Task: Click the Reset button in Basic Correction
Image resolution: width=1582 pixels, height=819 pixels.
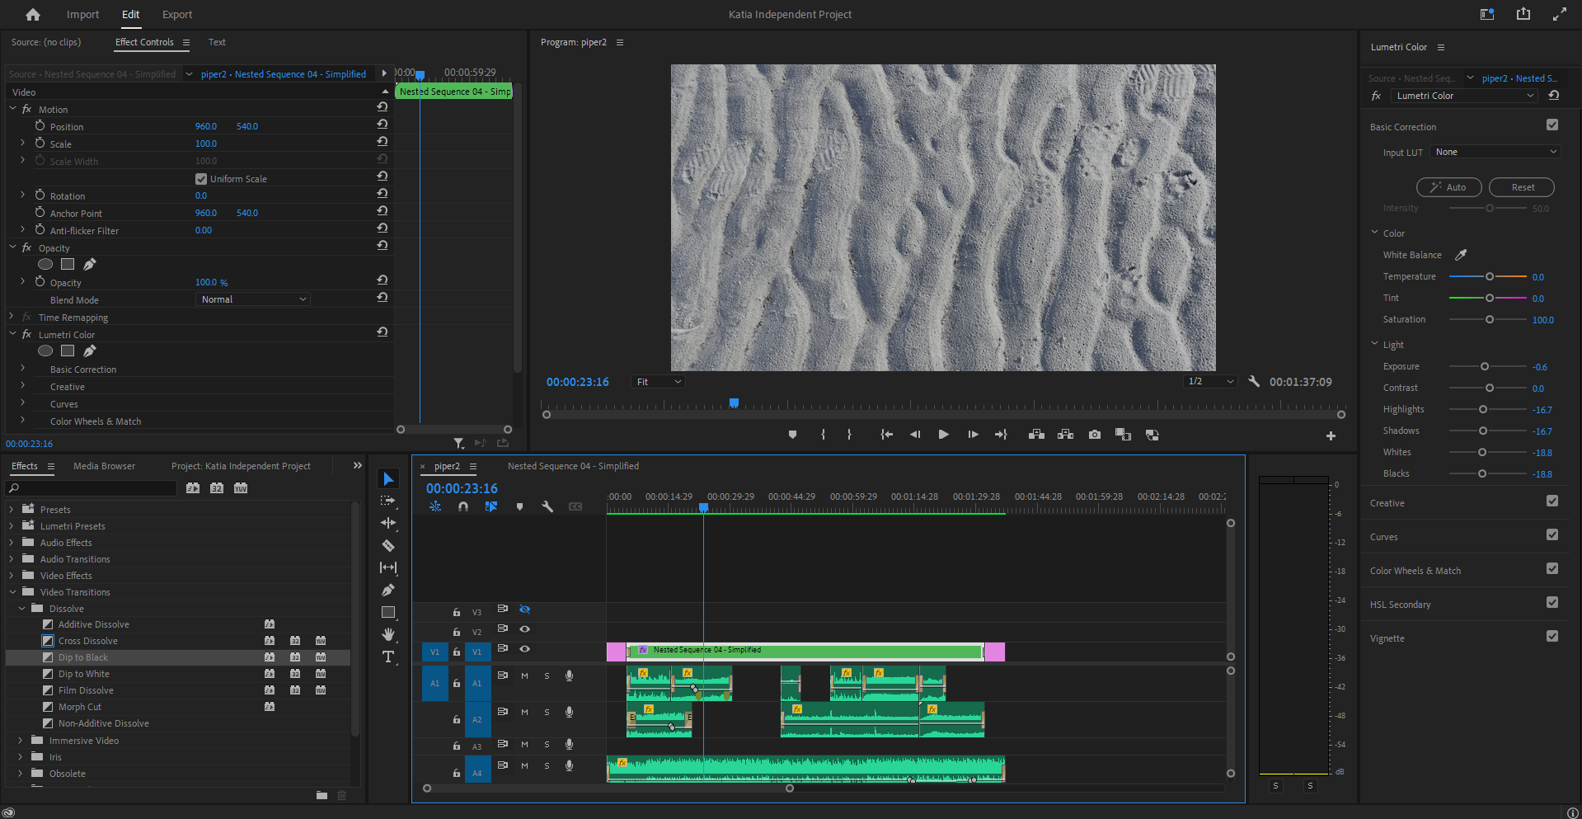Action: click(x=1522, y=187)
